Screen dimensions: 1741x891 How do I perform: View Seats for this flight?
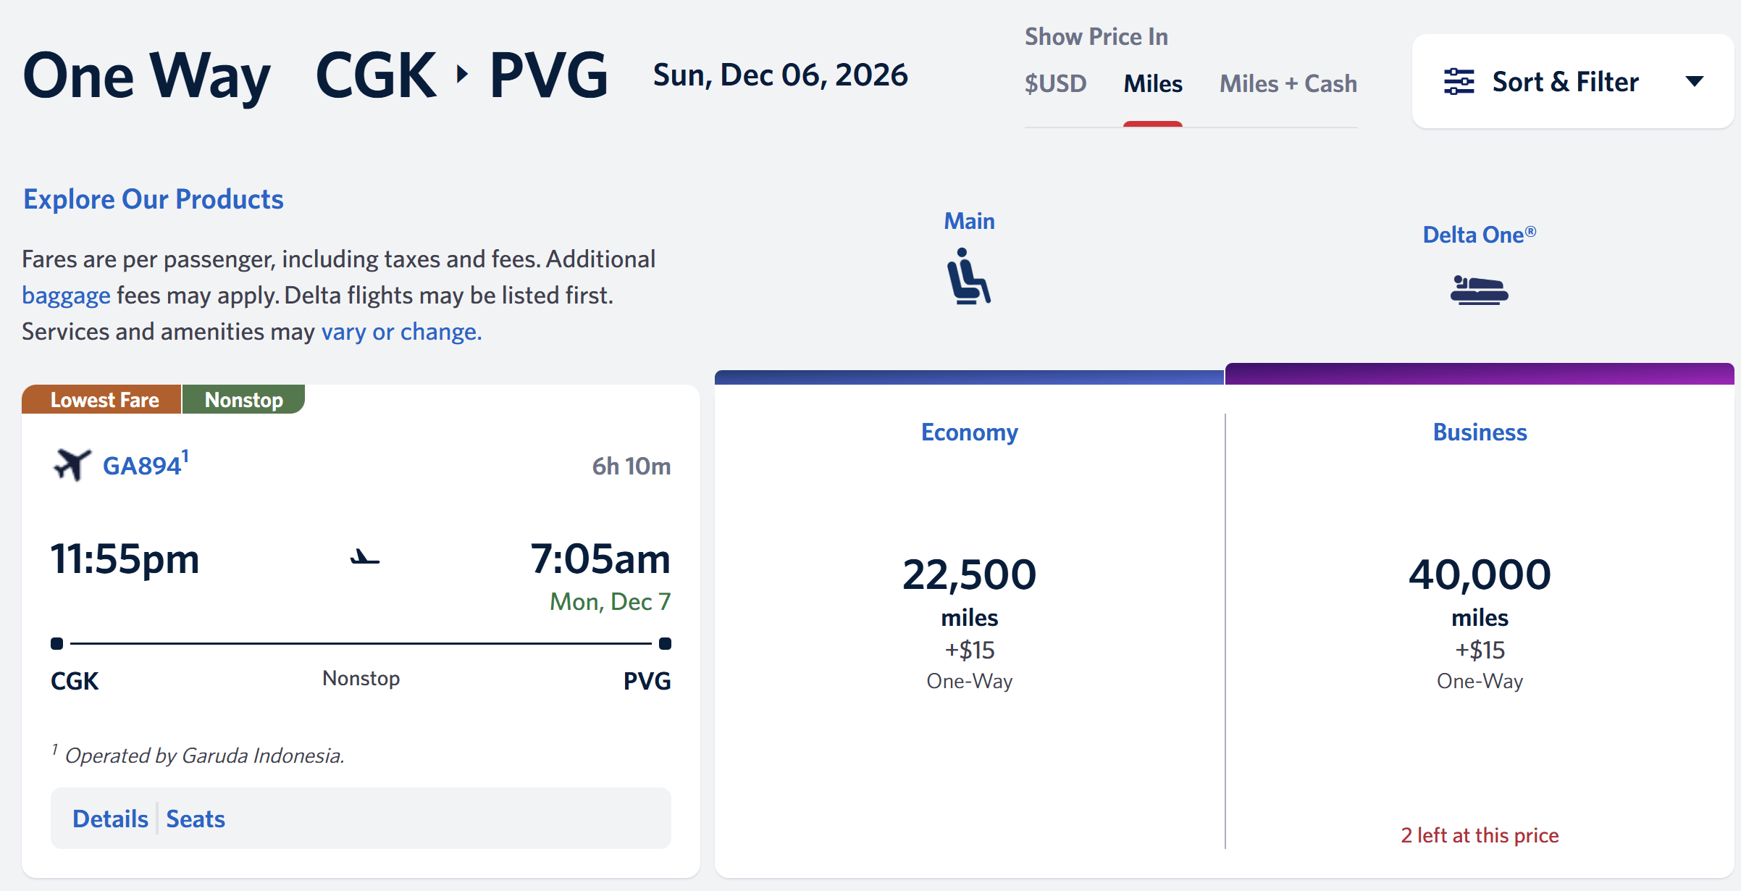[x=196, y=819]
